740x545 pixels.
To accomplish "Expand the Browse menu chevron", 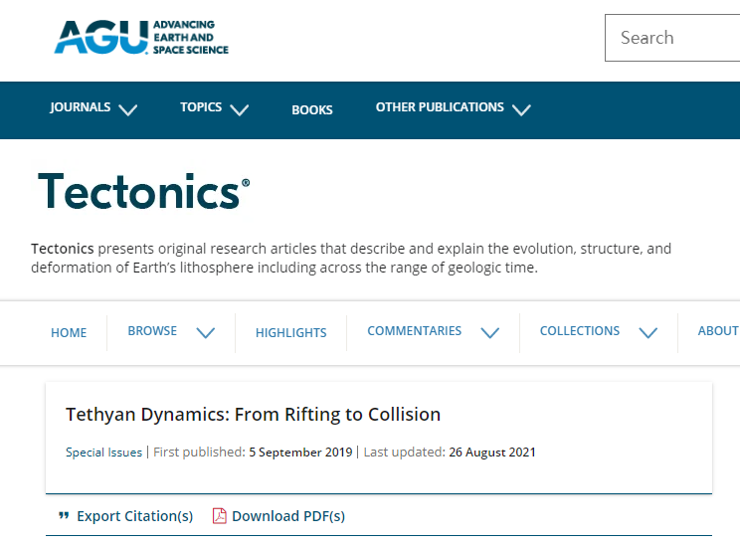I will [x=206, y=332].
